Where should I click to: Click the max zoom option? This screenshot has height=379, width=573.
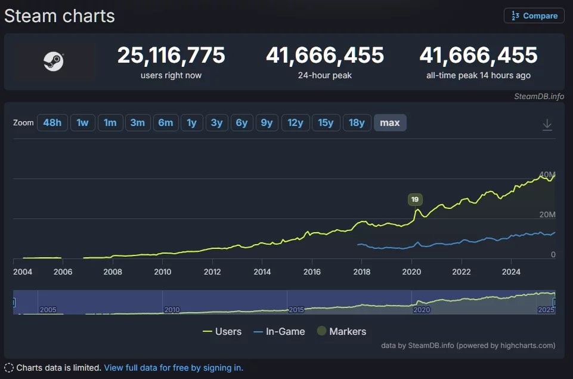pyautogui.click(x=390, y=122)
